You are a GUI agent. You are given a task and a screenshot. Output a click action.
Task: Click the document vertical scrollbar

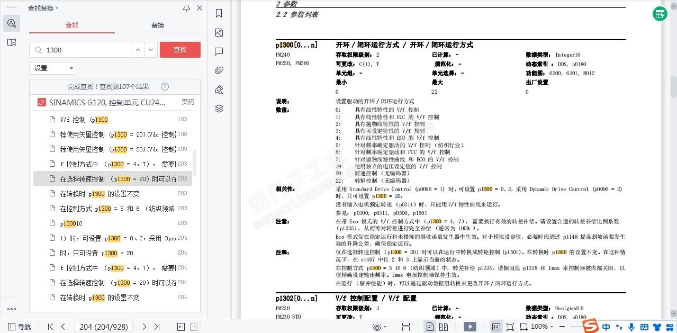pyautogui.click(x=673, y=87)
